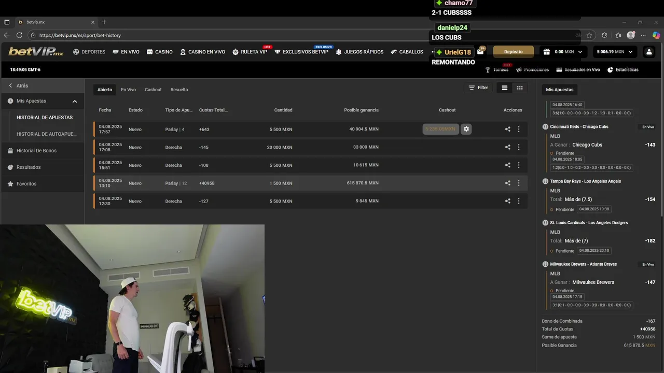Click the address bar URL
Screen dimensions: 664x373
(80, 35)
